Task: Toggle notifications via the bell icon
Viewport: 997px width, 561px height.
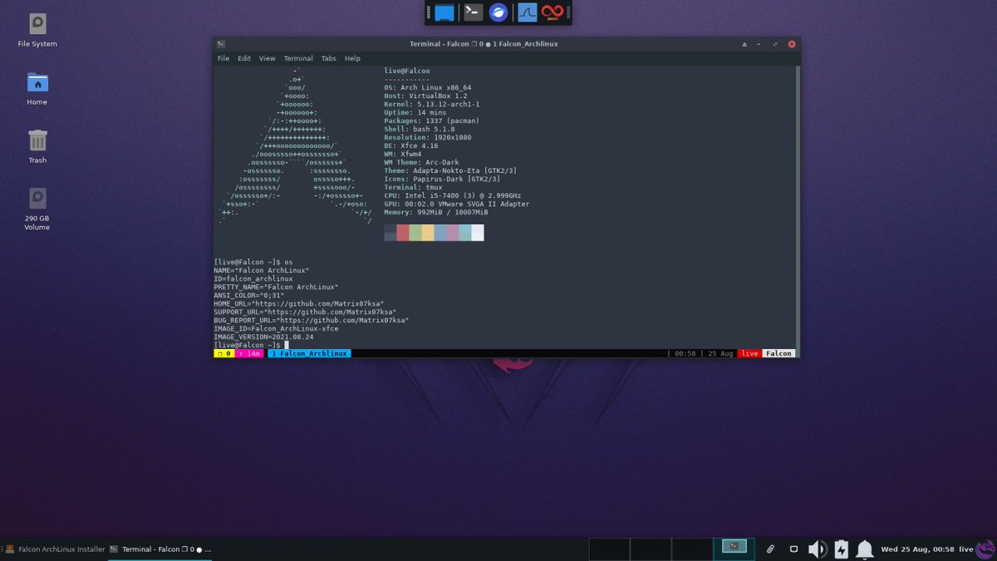Action: 864,549
